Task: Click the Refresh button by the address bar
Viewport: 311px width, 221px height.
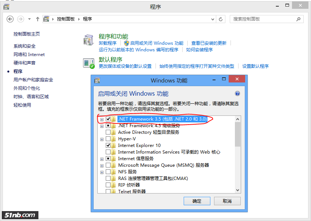Action: coord(221,19)
